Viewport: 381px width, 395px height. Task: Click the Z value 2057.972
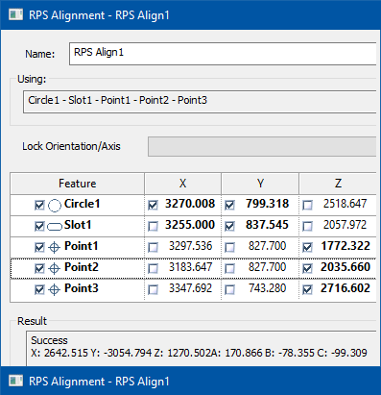(x=345, y=225)
